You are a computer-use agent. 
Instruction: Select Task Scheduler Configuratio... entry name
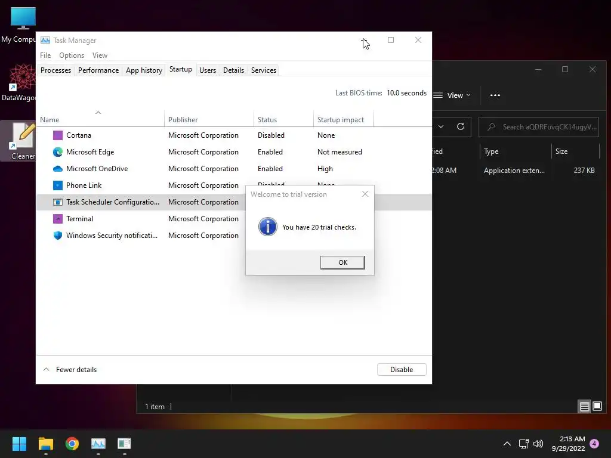113,202
